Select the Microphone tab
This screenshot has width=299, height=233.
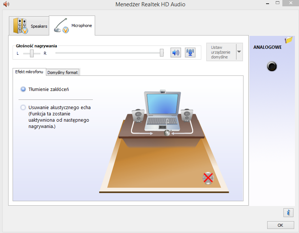[x=72, y=26]
